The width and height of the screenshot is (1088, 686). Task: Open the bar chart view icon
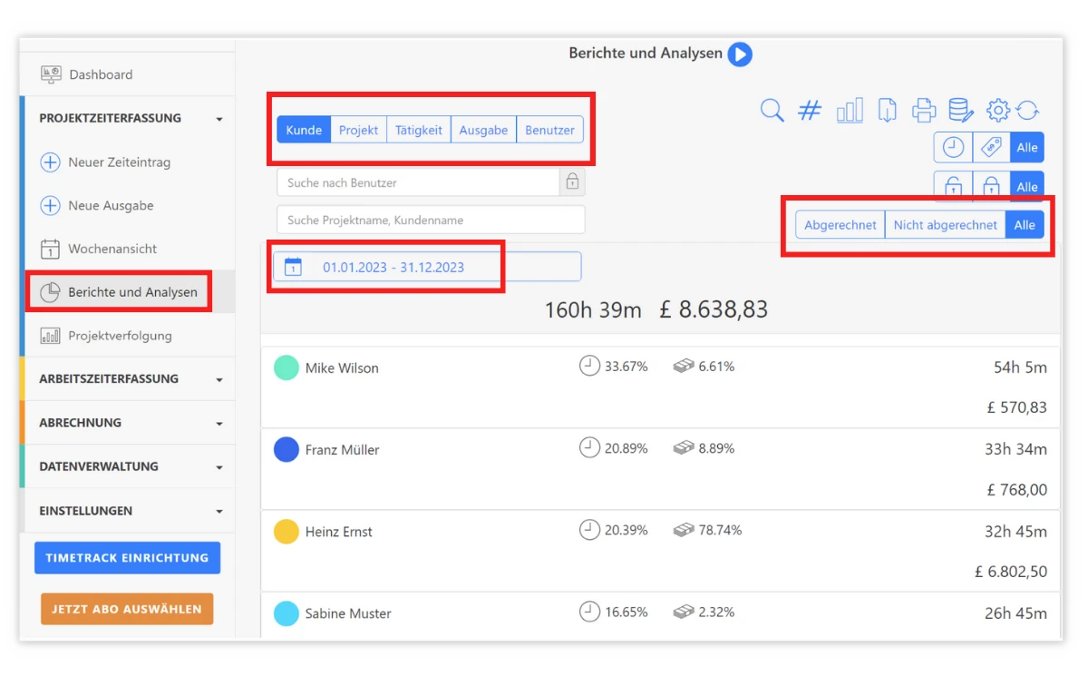pos(850,111)
